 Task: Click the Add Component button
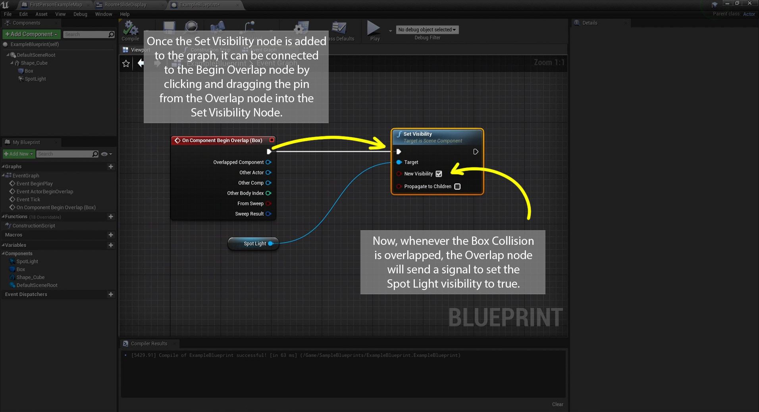point(31,34)
